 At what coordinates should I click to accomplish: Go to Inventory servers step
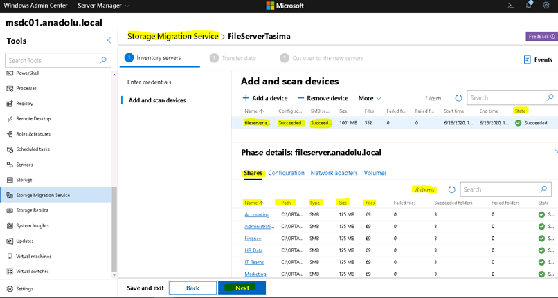(153, 57)
